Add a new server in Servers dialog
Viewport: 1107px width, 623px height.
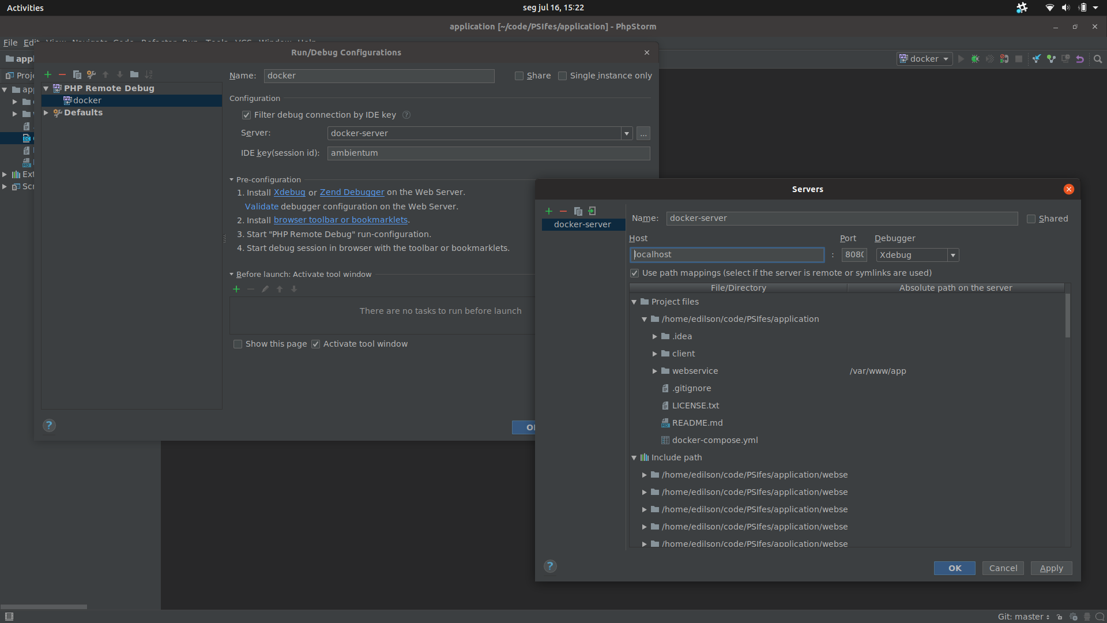(x=549, y=211)
